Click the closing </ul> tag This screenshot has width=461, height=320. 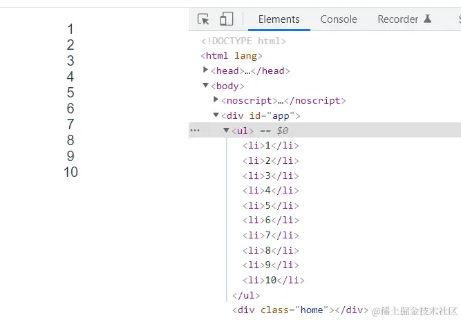click(246, 295)
